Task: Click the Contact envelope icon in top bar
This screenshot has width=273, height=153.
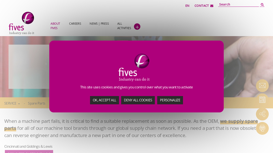Action: click(212, 6)
